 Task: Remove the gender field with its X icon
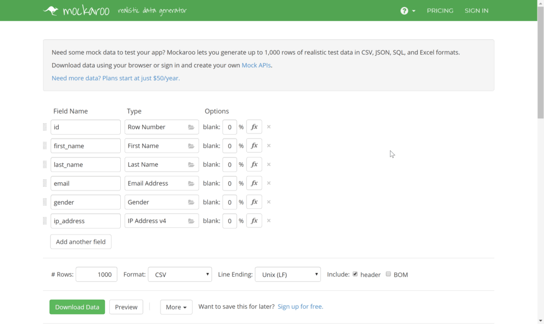(269, 202)
